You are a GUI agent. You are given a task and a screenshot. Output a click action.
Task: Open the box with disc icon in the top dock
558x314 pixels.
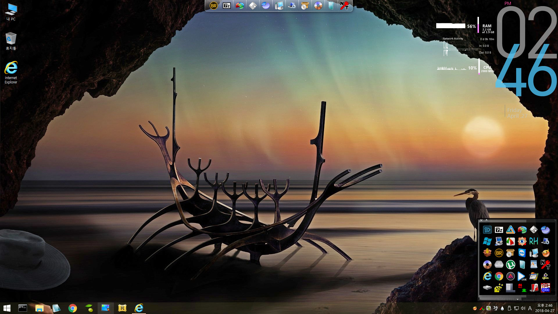click(305, 6)
